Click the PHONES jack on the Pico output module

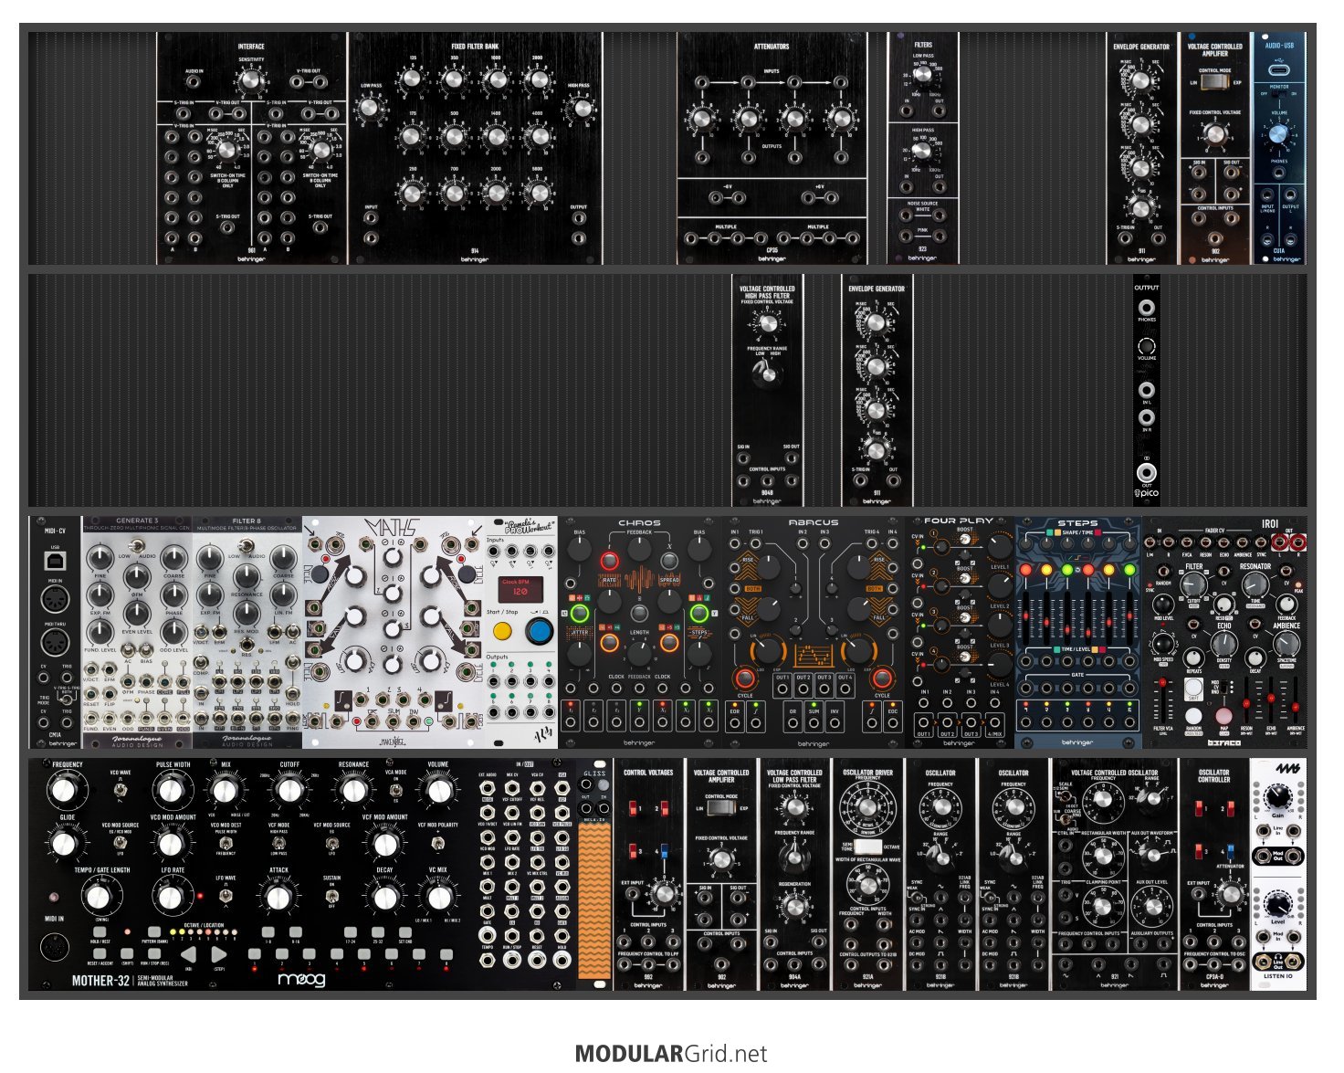point(1147,308)
